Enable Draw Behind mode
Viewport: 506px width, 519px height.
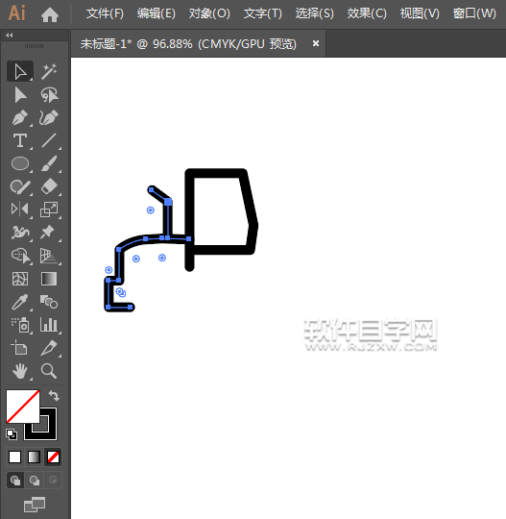35,480
